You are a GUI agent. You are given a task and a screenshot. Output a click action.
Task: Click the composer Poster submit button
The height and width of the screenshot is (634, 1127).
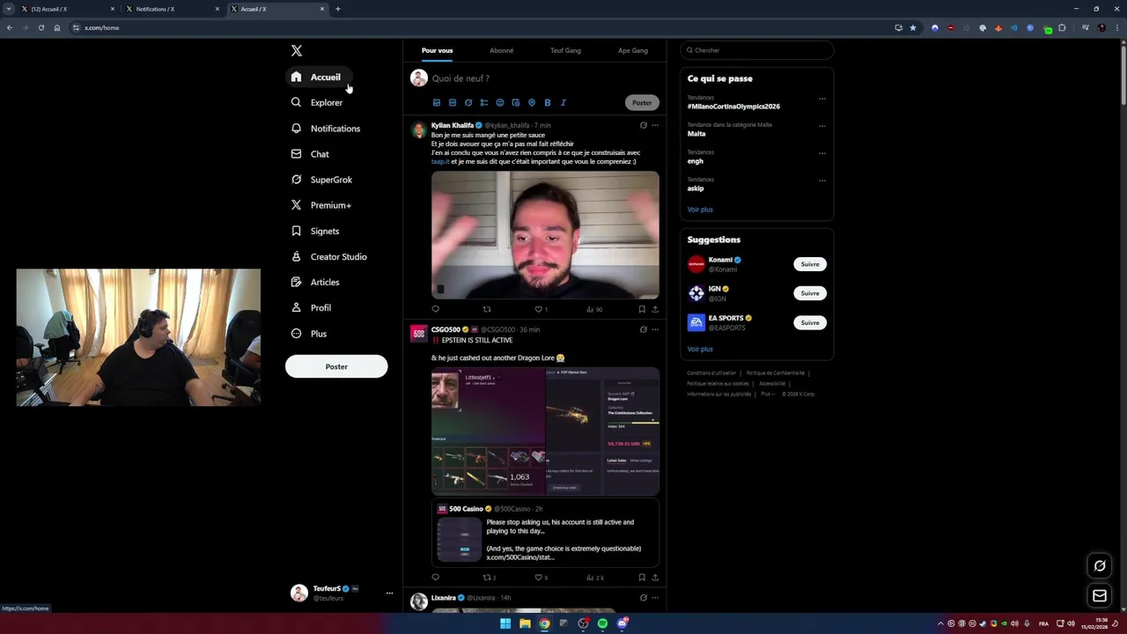(642, 102)
